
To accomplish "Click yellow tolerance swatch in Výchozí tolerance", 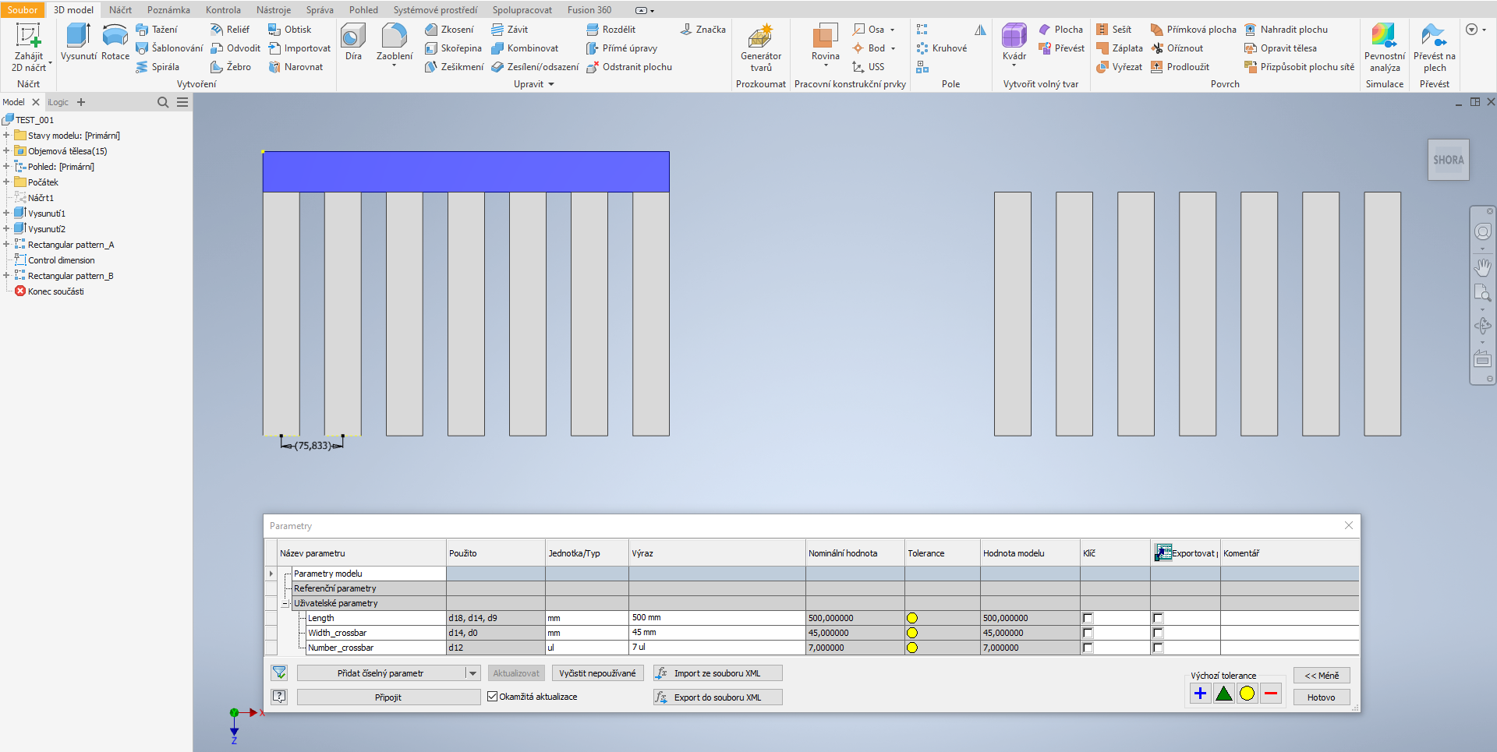I will (1247, 693).
